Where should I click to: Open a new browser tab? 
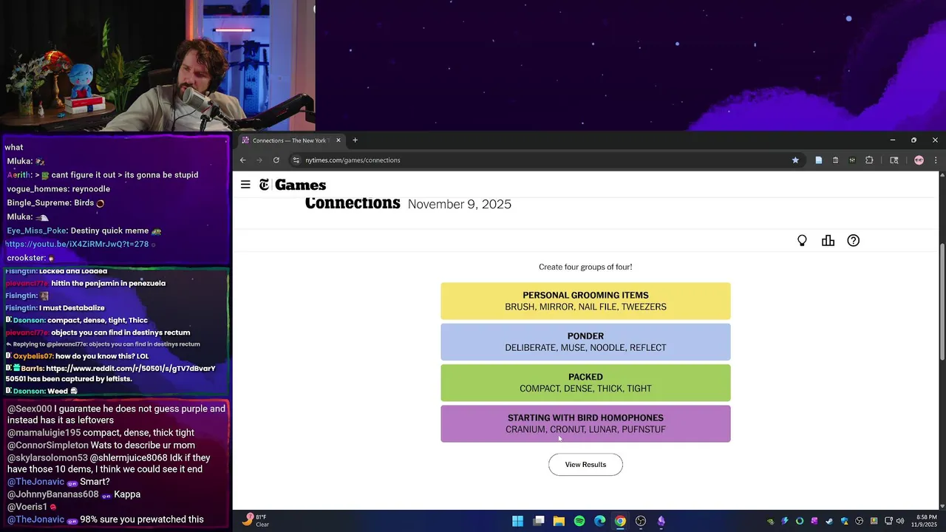355,140
